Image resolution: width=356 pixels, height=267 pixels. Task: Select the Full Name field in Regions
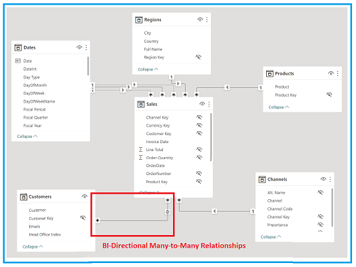153,49
